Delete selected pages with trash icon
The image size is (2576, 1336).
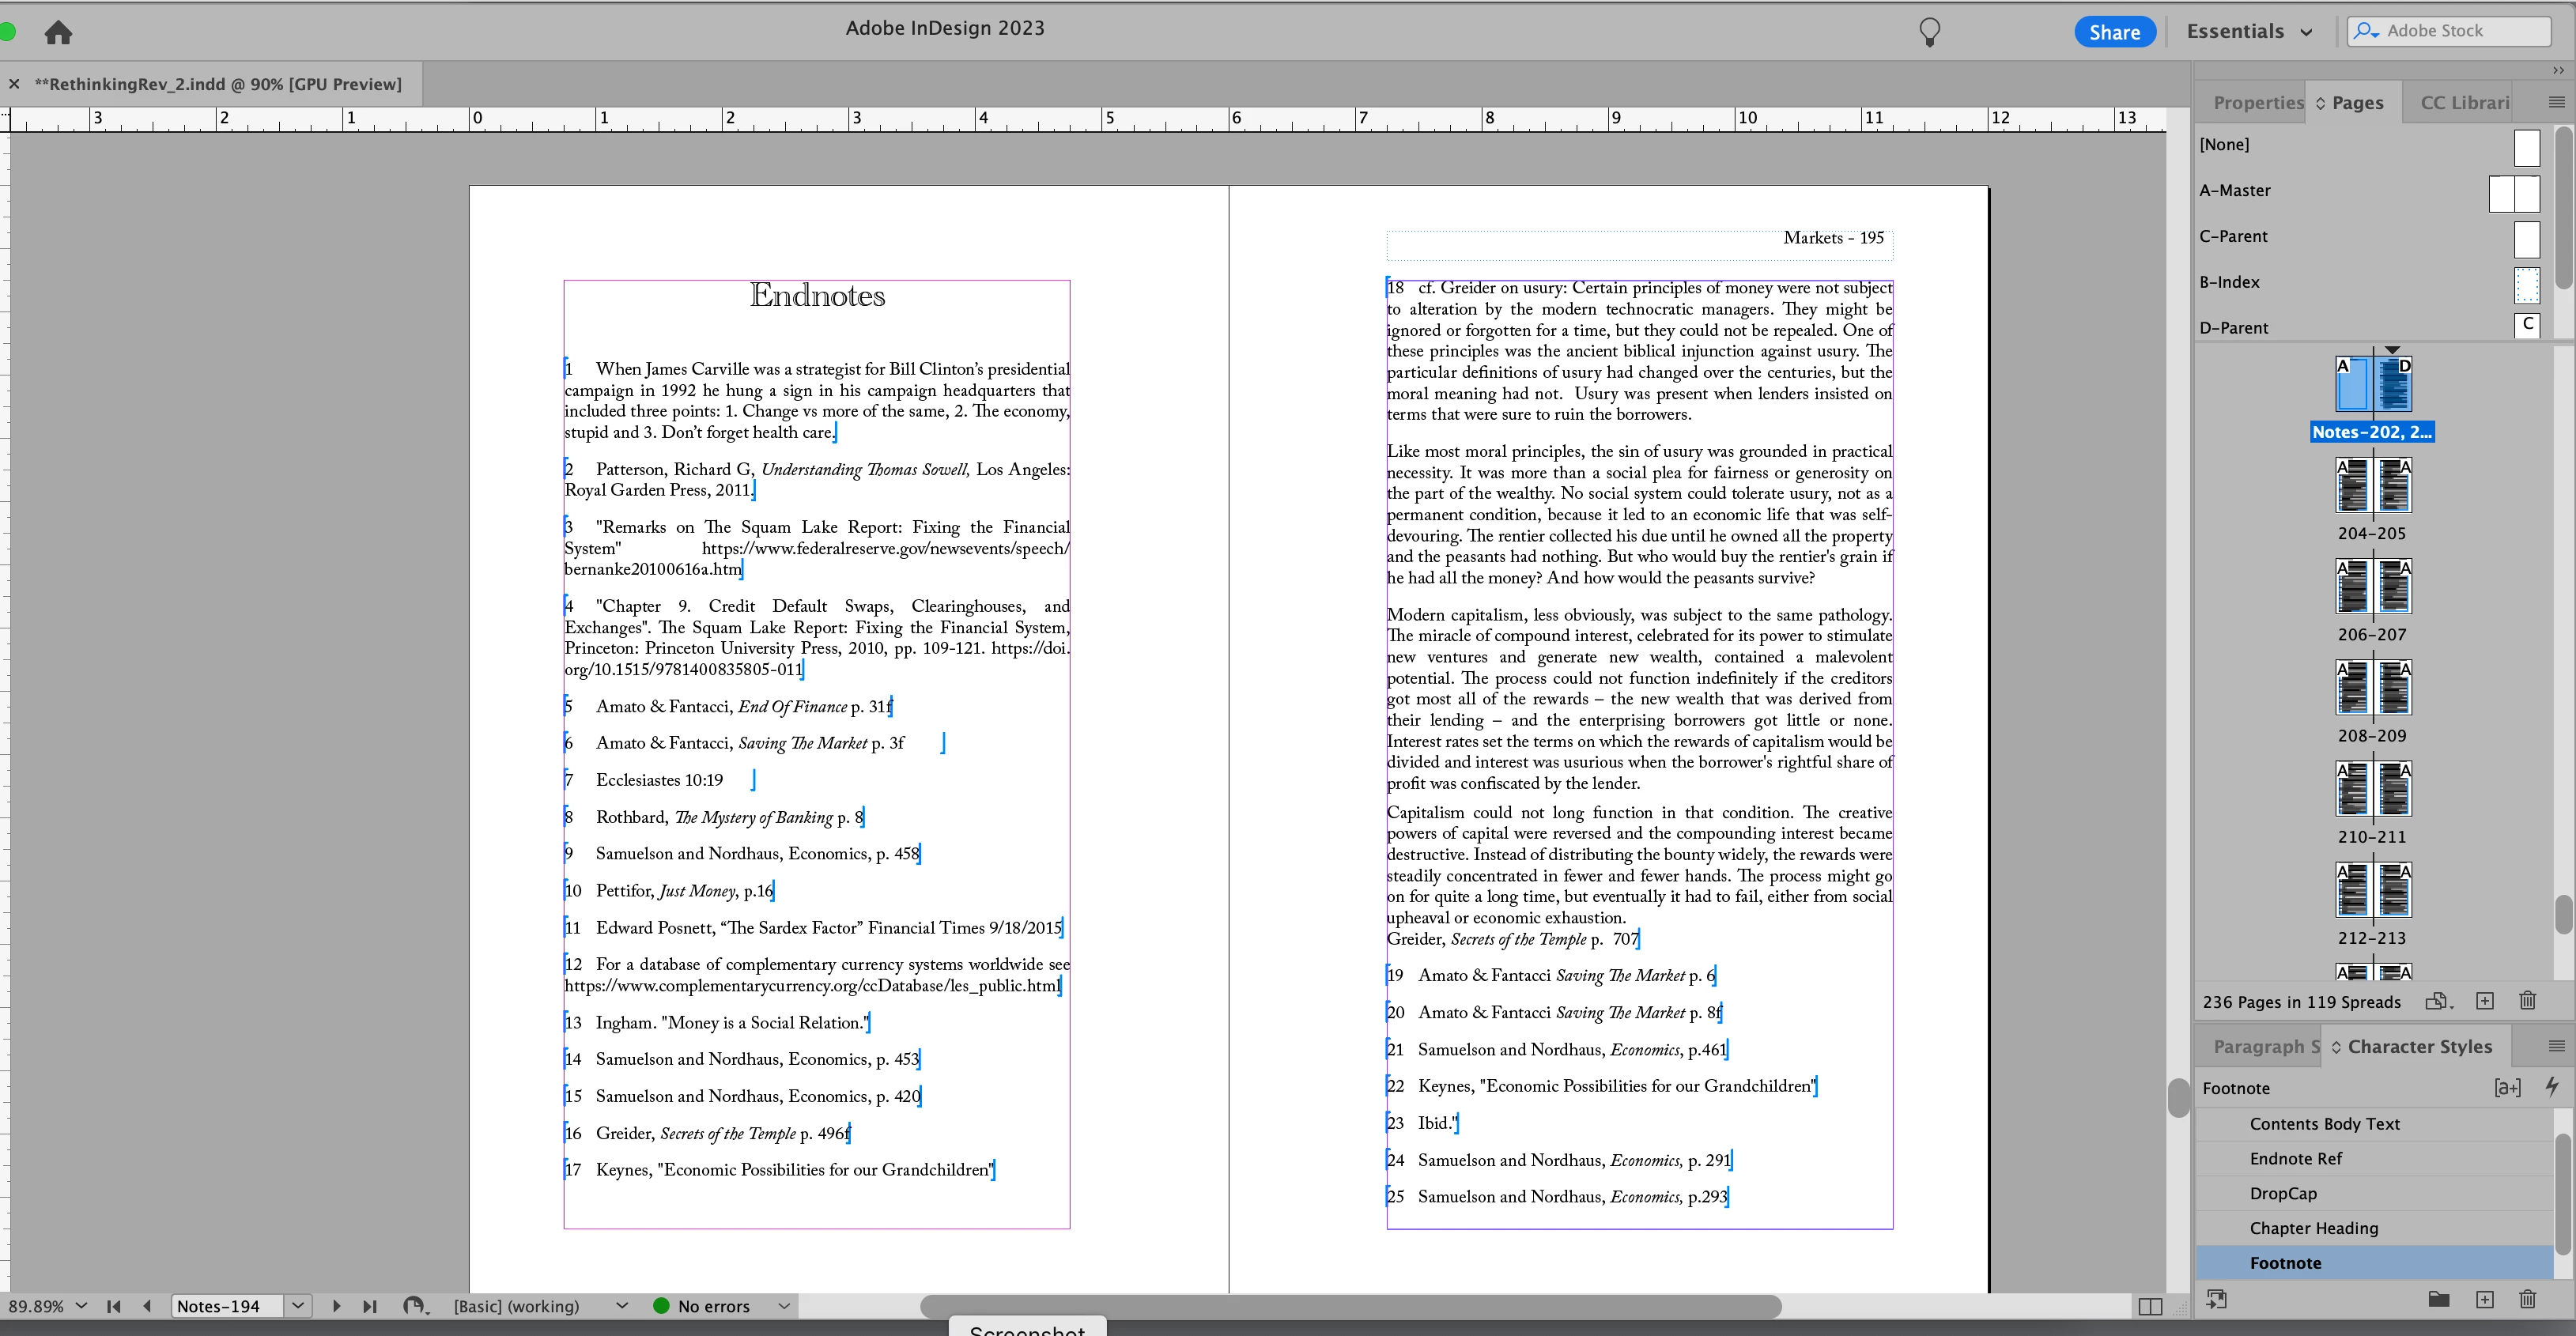click(x=2528, y=1001)
